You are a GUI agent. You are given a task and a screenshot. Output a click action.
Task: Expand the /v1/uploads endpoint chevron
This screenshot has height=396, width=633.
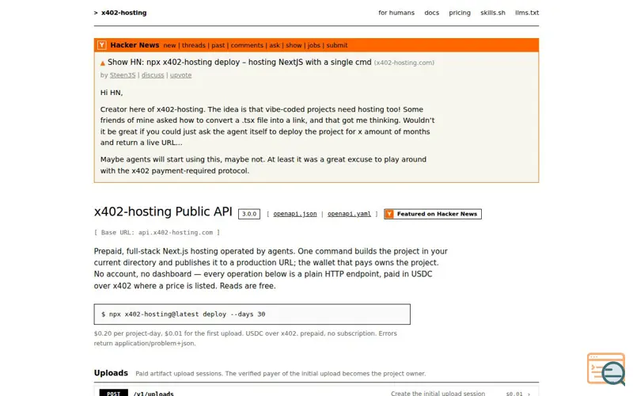click(x=529, y=394)
